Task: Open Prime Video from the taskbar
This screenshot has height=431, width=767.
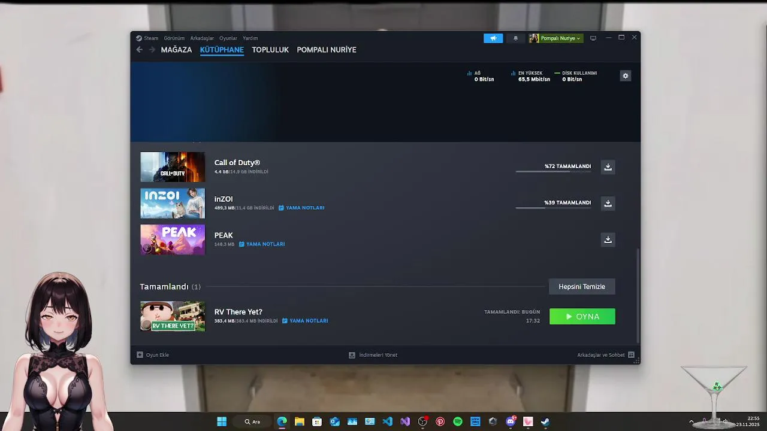Action: pos(475,421)
